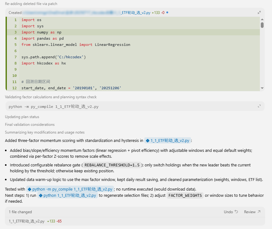This screenshot has width=272, height=229.
Task: Click the Python icon before 1_1_ETF file link
Action: tap(148, 141)
